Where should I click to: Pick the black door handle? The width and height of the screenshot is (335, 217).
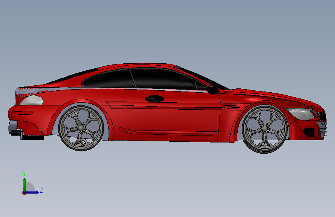[x=155, y=99]
